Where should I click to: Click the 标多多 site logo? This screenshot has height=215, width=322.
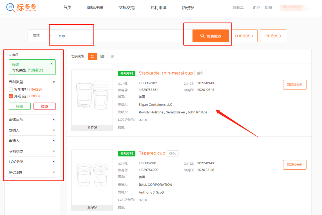click(21, 8)
